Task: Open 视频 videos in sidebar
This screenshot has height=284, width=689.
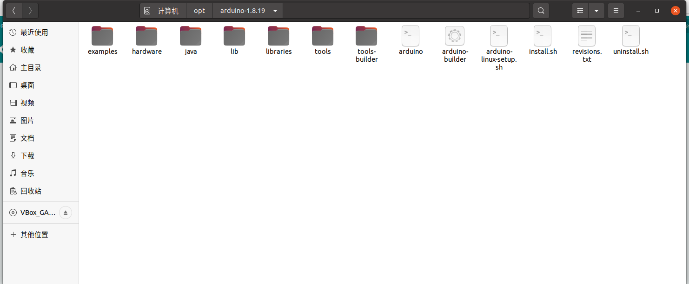Action: (x=40, y=103)
